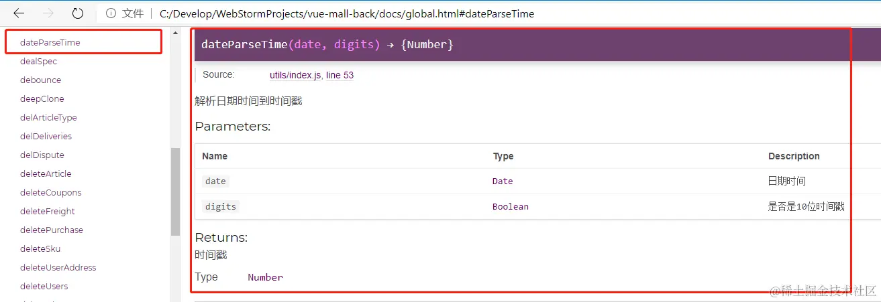881x302 pixels.
Task: Click the Date type cell
Action: click(503, 181)
